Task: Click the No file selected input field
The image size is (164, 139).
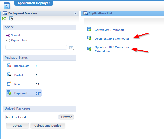Action: pos(32,117)
